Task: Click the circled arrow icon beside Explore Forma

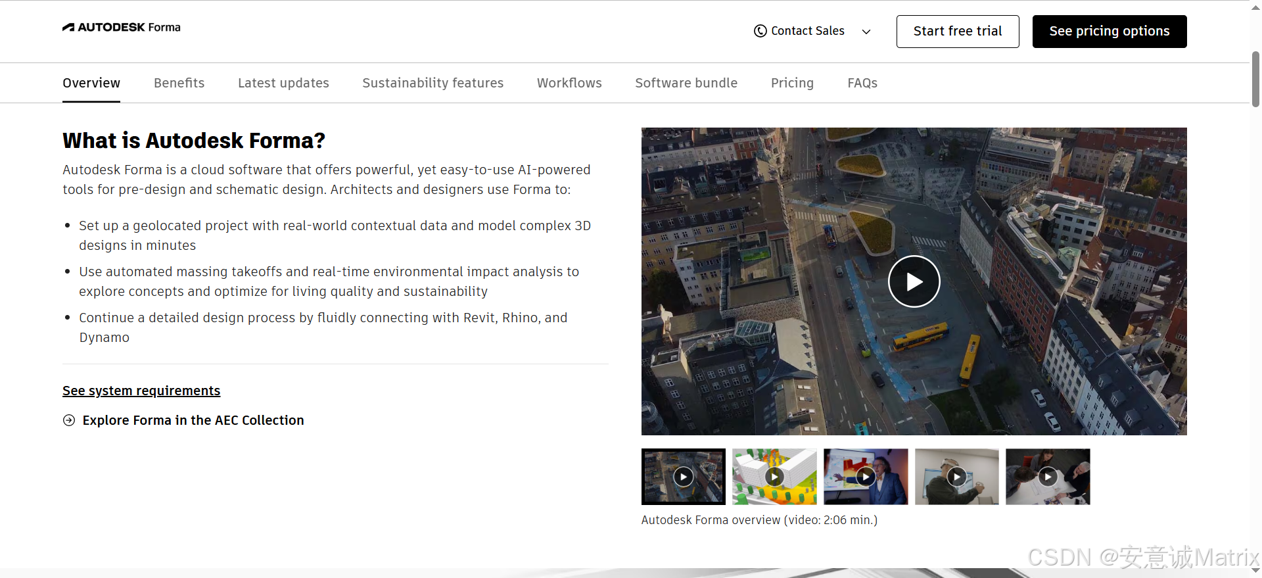Action: pos(69,420)
